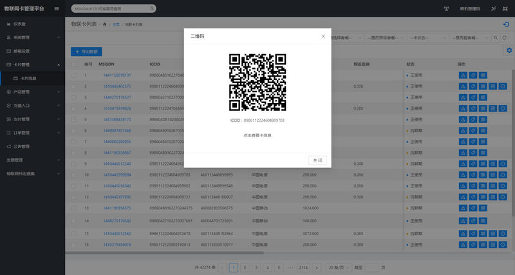Check the row 5 checkbox (1441388438173)
This screenshot has height=275, width=515.
pos(73,120)
